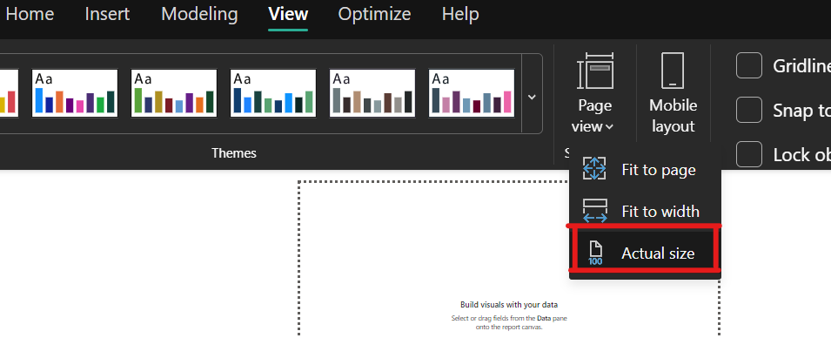Screen dimensions: 831x338
Task: Apply theme with pink and slate bars
Action: click(x=472, y=93)
